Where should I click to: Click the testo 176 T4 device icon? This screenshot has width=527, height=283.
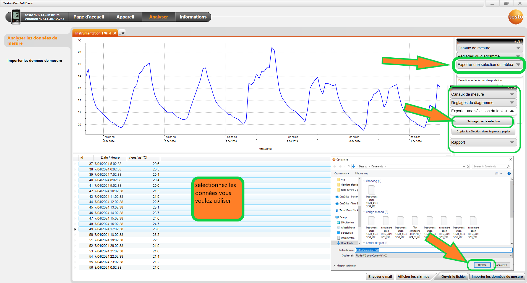[16, 17]
